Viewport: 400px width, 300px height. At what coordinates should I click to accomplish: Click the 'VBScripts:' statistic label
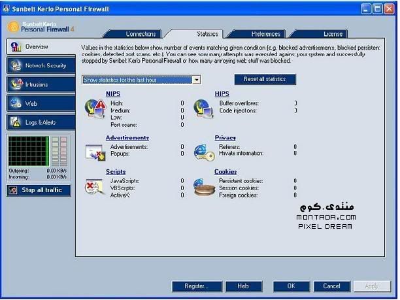click(122, 188)
